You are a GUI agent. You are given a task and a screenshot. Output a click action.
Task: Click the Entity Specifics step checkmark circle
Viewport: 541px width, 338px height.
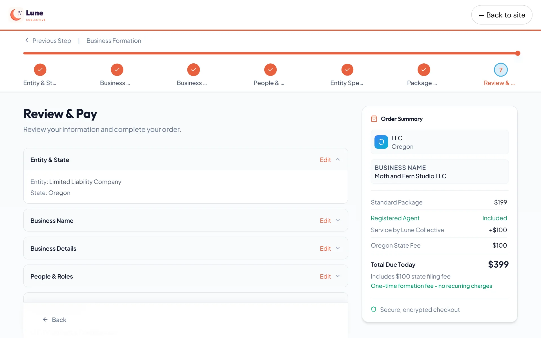(x=347, y=70)
